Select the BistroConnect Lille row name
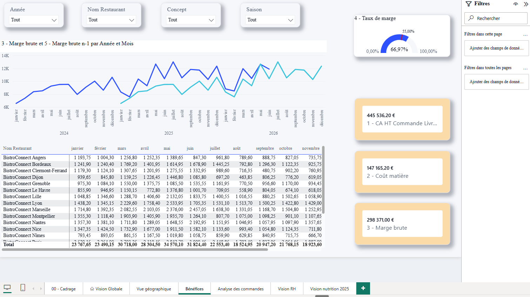The height and width of the screenshot is (297, 530). [22, 197]
